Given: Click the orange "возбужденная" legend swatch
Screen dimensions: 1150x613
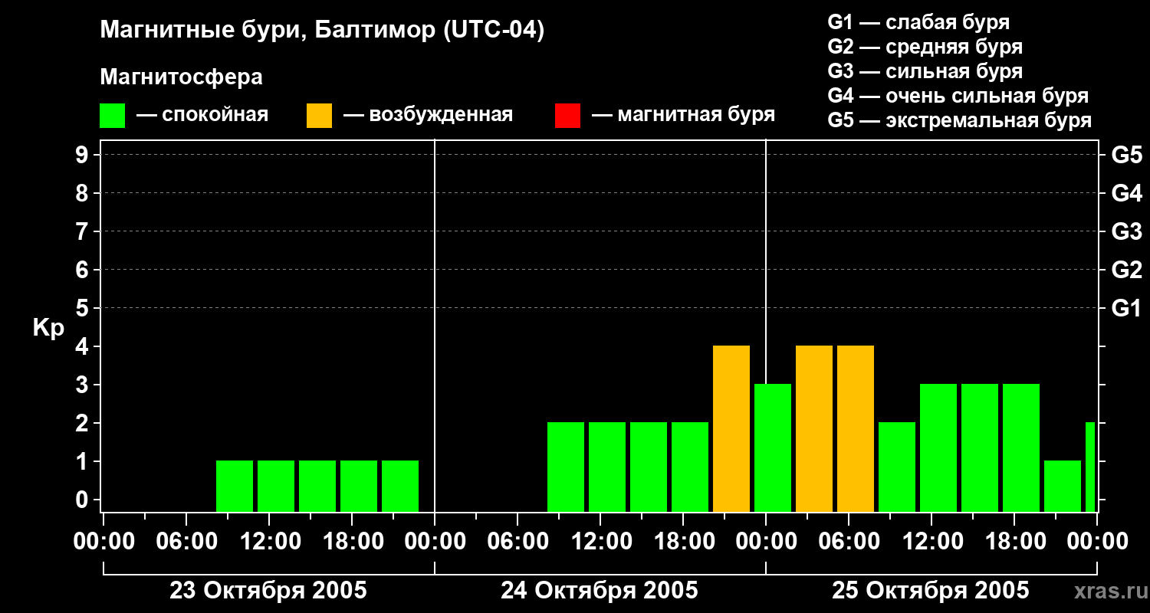Looking at the screenshot, I should (319, 116).
